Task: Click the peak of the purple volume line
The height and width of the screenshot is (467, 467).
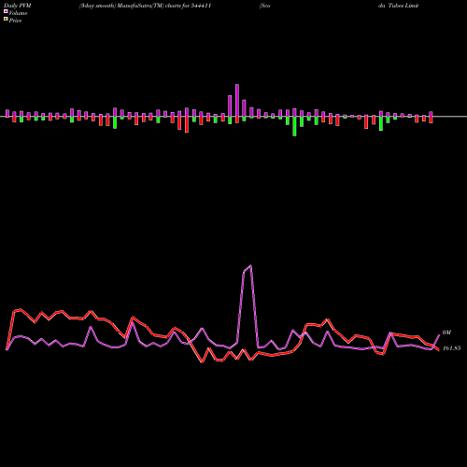Action: [251, 265]
